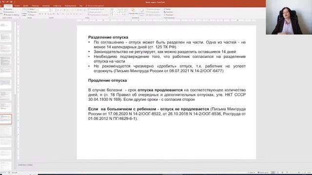Open Quick Styles (Экспресс-стили) gallery
This screenshot has width=312, height=175.
tap(142, 12)
